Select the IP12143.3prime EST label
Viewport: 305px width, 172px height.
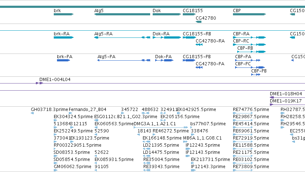(x=208, y=167)
